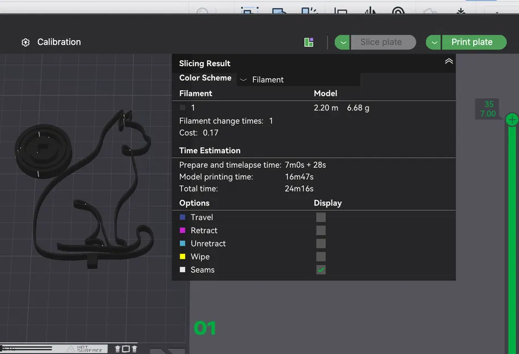
Task: Click the yellow Wipe color swatch
Action: [182, 257]
